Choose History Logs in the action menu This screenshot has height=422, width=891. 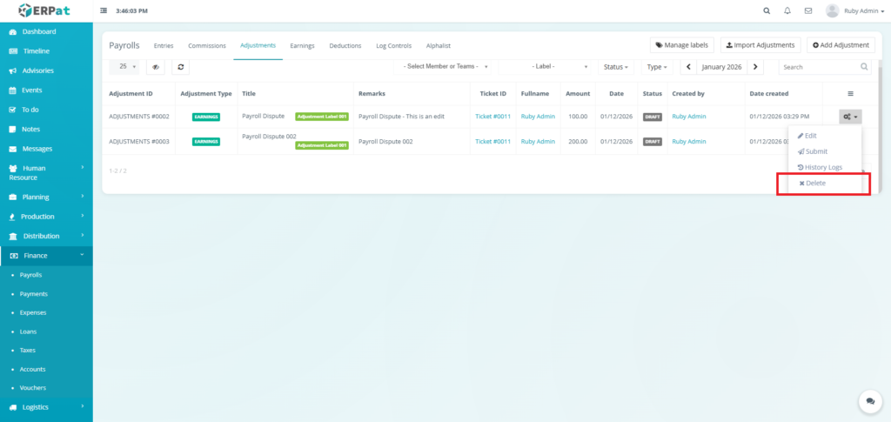[x=819, y=167]
